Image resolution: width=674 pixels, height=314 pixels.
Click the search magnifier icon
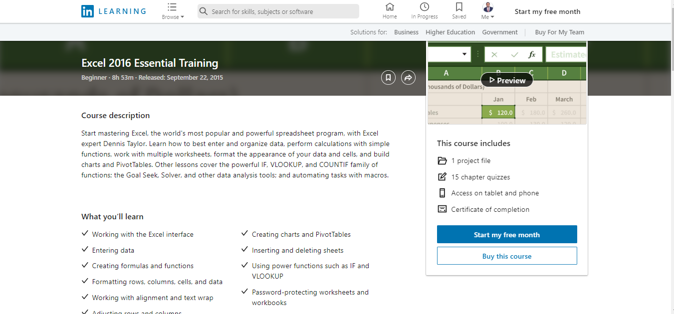point(203,11)
